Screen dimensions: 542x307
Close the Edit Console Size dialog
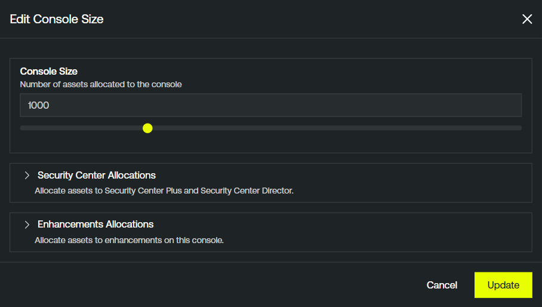coord(527,19)
